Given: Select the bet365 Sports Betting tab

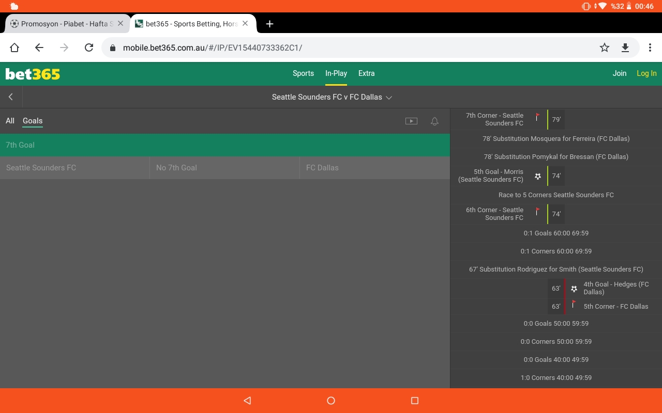Looking at the screenshot, I should click(x=193, y=24).
